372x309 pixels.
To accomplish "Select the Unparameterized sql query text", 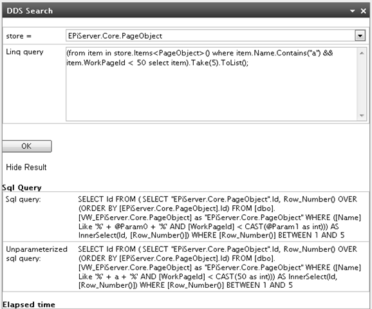I will point(219,267).
